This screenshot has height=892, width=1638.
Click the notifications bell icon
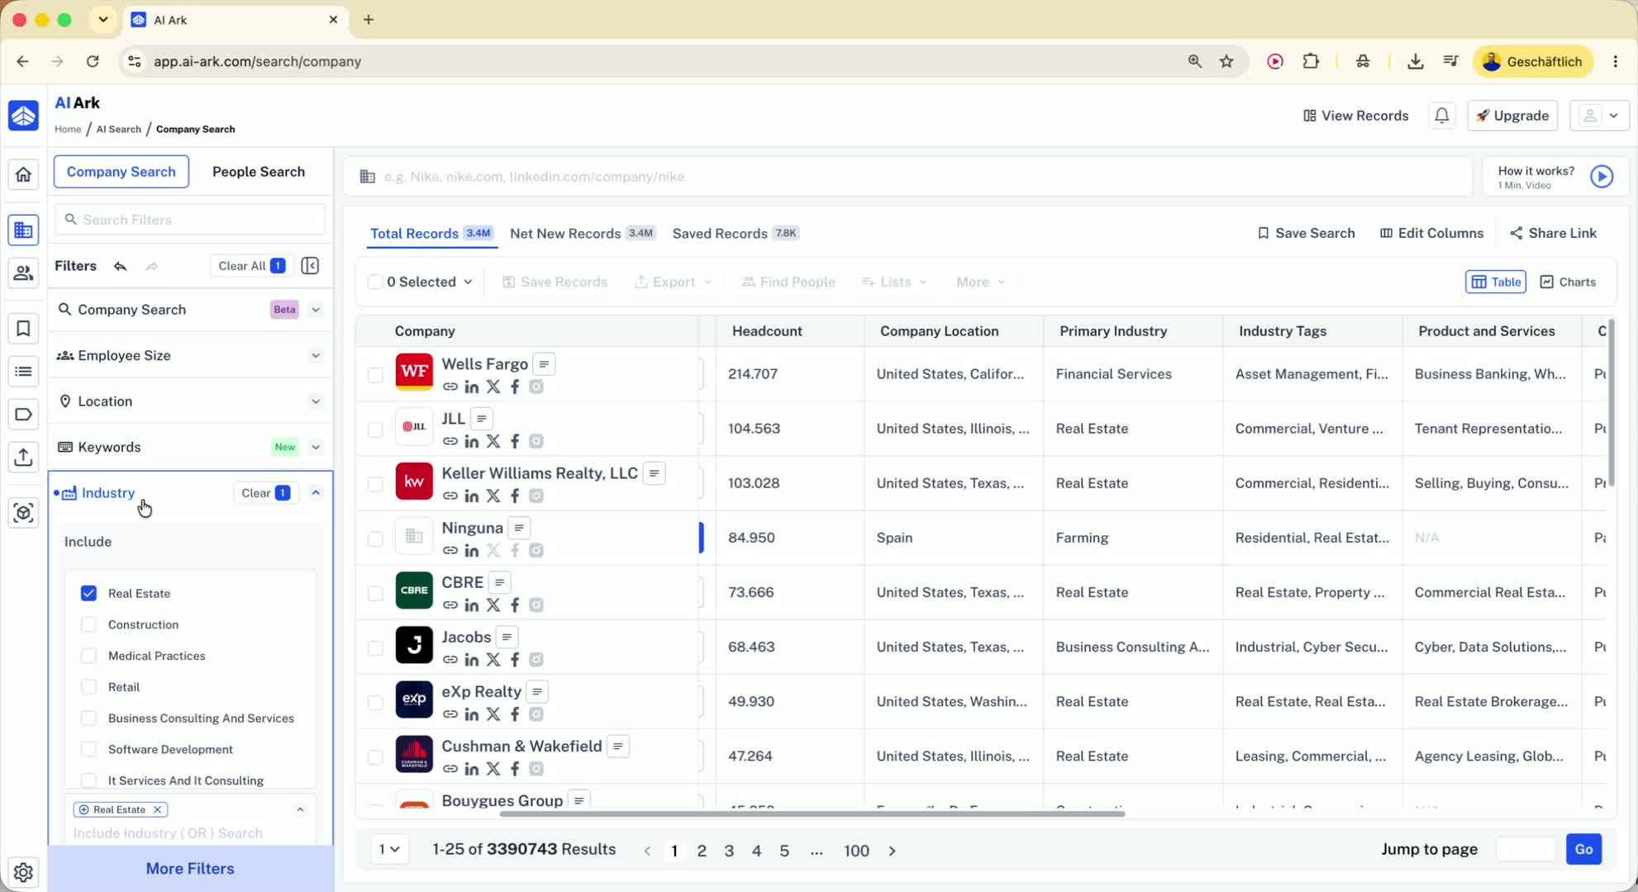pyautogui.click(x=1442, y=116)
